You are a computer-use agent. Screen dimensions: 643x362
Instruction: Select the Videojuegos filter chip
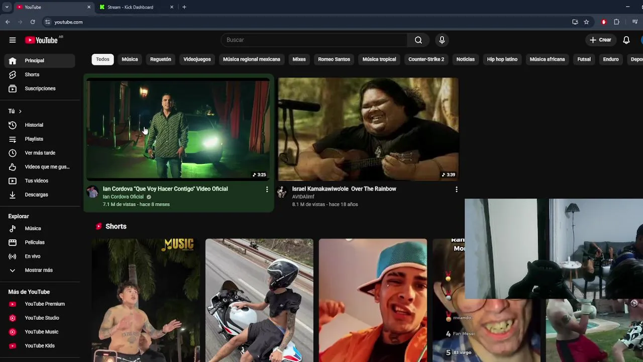pos(197,59)
